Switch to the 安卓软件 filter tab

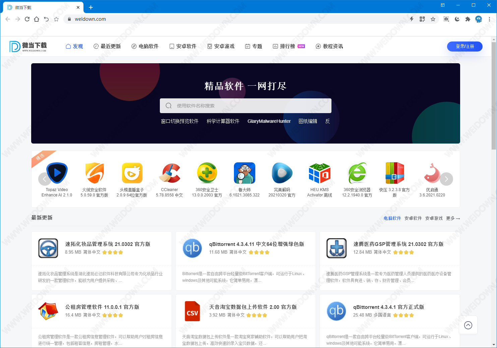pos(413,218)
